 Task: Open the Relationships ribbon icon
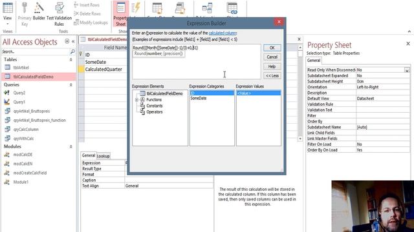[207, 8]
